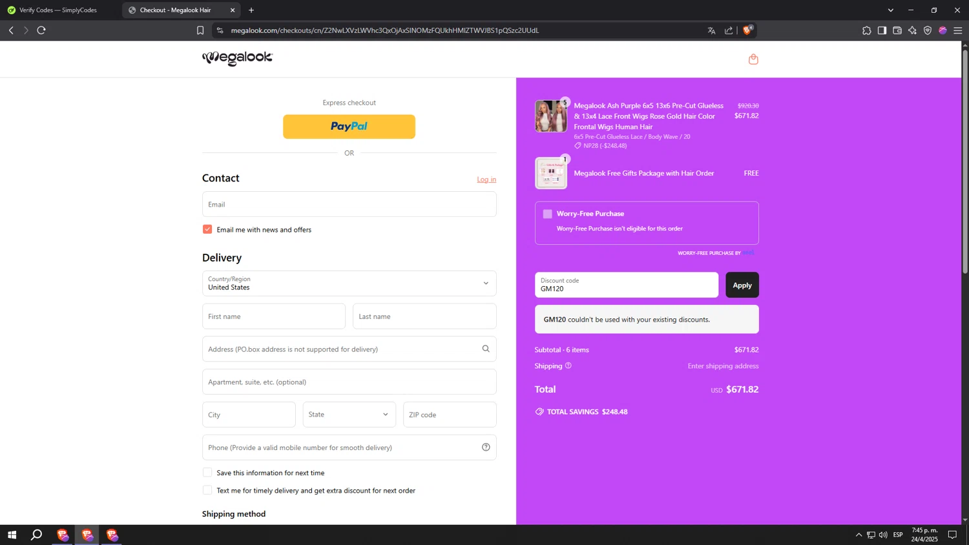Click the NP28 discount tag text
Image resolution: width=969 pixels, height=545 pixels.
pos(605,146)
